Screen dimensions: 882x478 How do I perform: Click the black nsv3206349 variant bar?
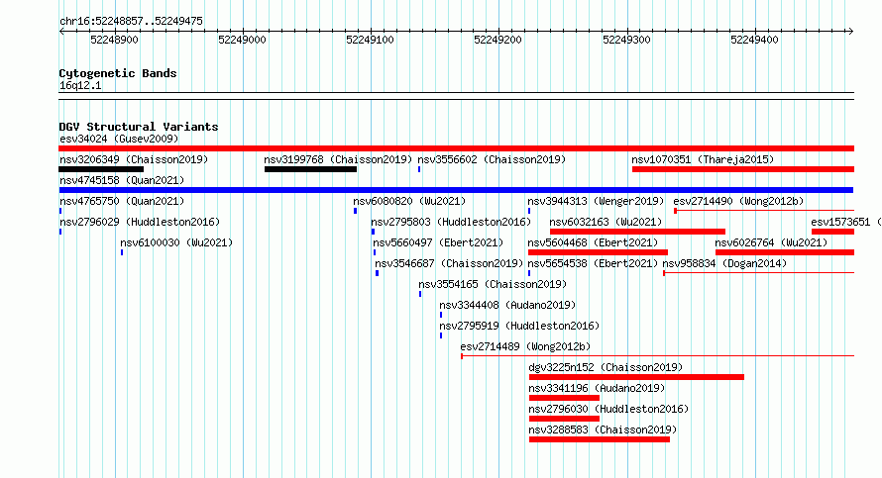tap(101, 169)
